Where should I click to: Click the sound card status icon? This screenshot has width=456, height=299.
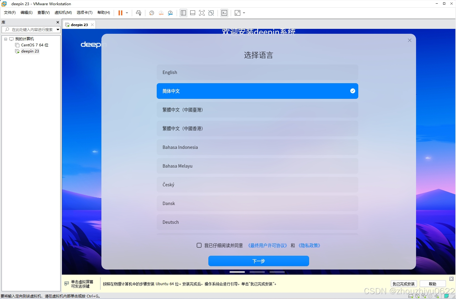coord(437,296)
